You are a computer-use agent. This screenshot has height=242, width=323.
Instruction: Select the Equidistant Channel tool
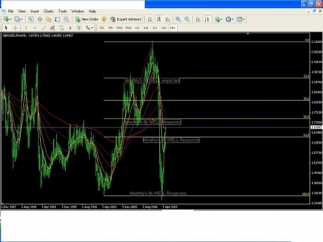(53, 28)
